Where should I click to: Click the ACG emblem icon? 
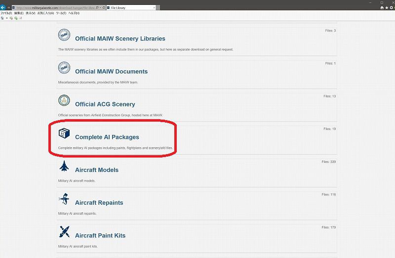(x=64, y=100)
